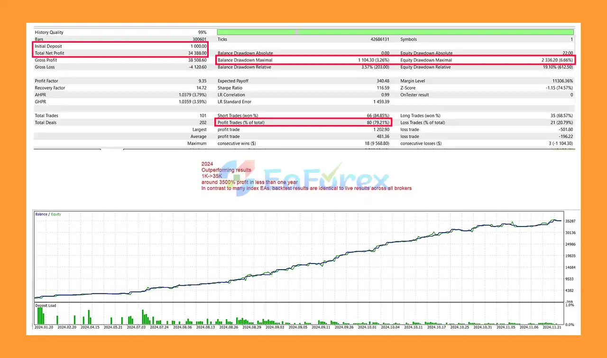Click the red "Outperforming results" annotation text
Viewport: 607px width, 358px height.
[226, 170]
